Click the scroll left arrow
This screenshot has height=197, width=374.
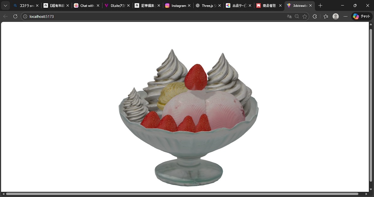point(3,194)
